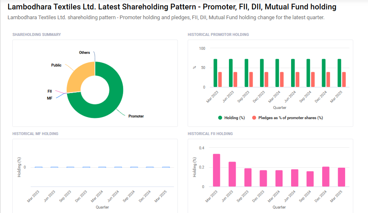Click the 0.4 y-axis value on FII chart
The width and height of the screenshot is (368, 213).
point(202,148)
